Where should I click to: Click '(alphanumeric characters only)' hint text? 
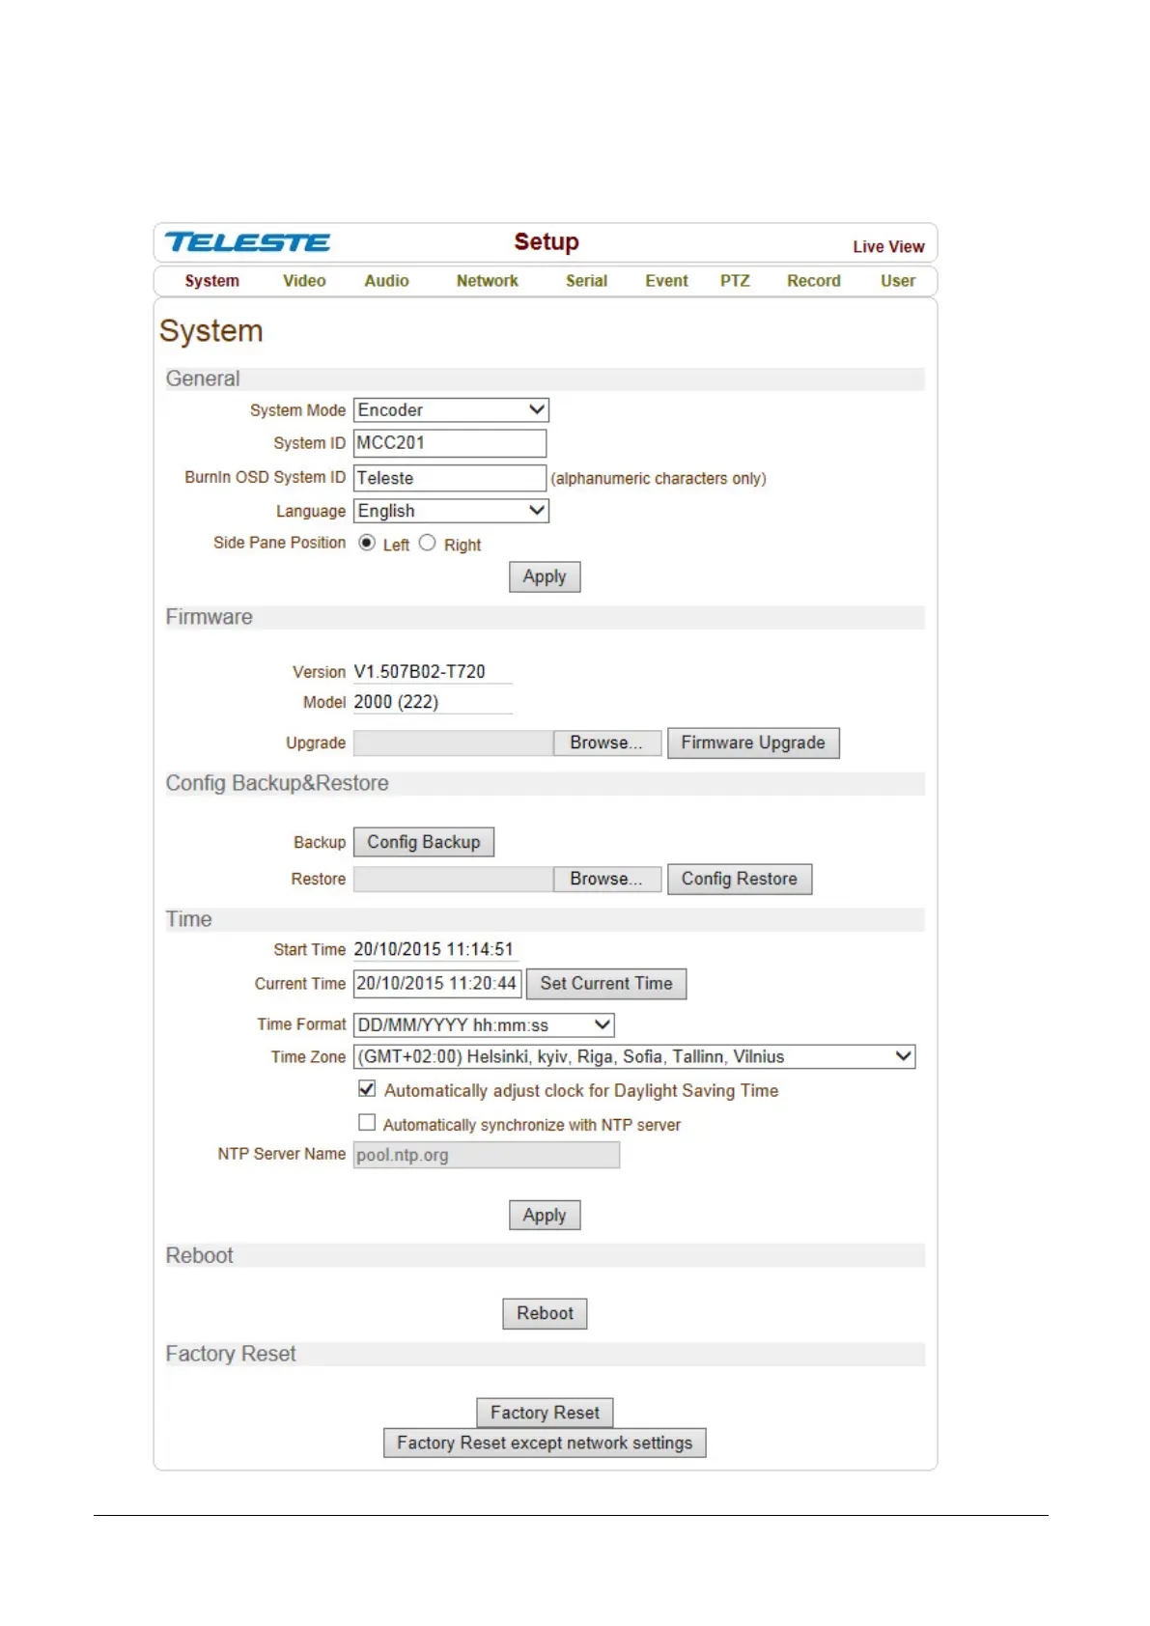659,479
